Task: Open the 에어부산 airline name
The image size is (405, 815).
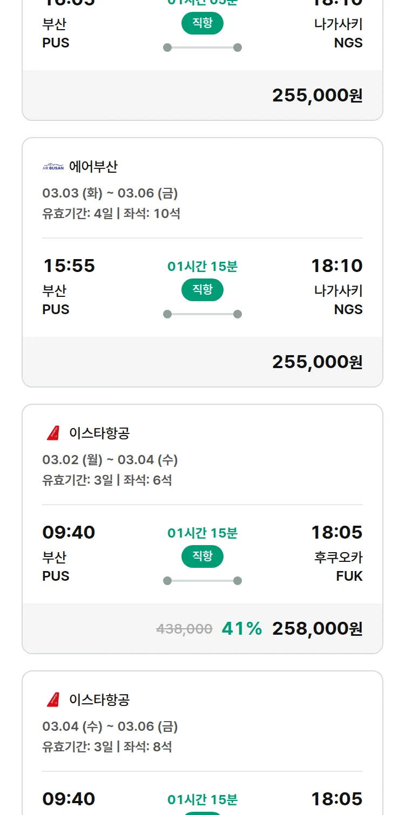Action: point(93,167)
